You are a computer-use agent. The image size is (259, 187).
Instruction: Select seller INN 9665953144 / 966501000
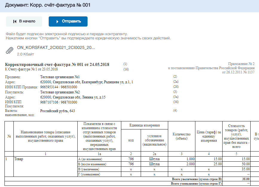(59, 87)
